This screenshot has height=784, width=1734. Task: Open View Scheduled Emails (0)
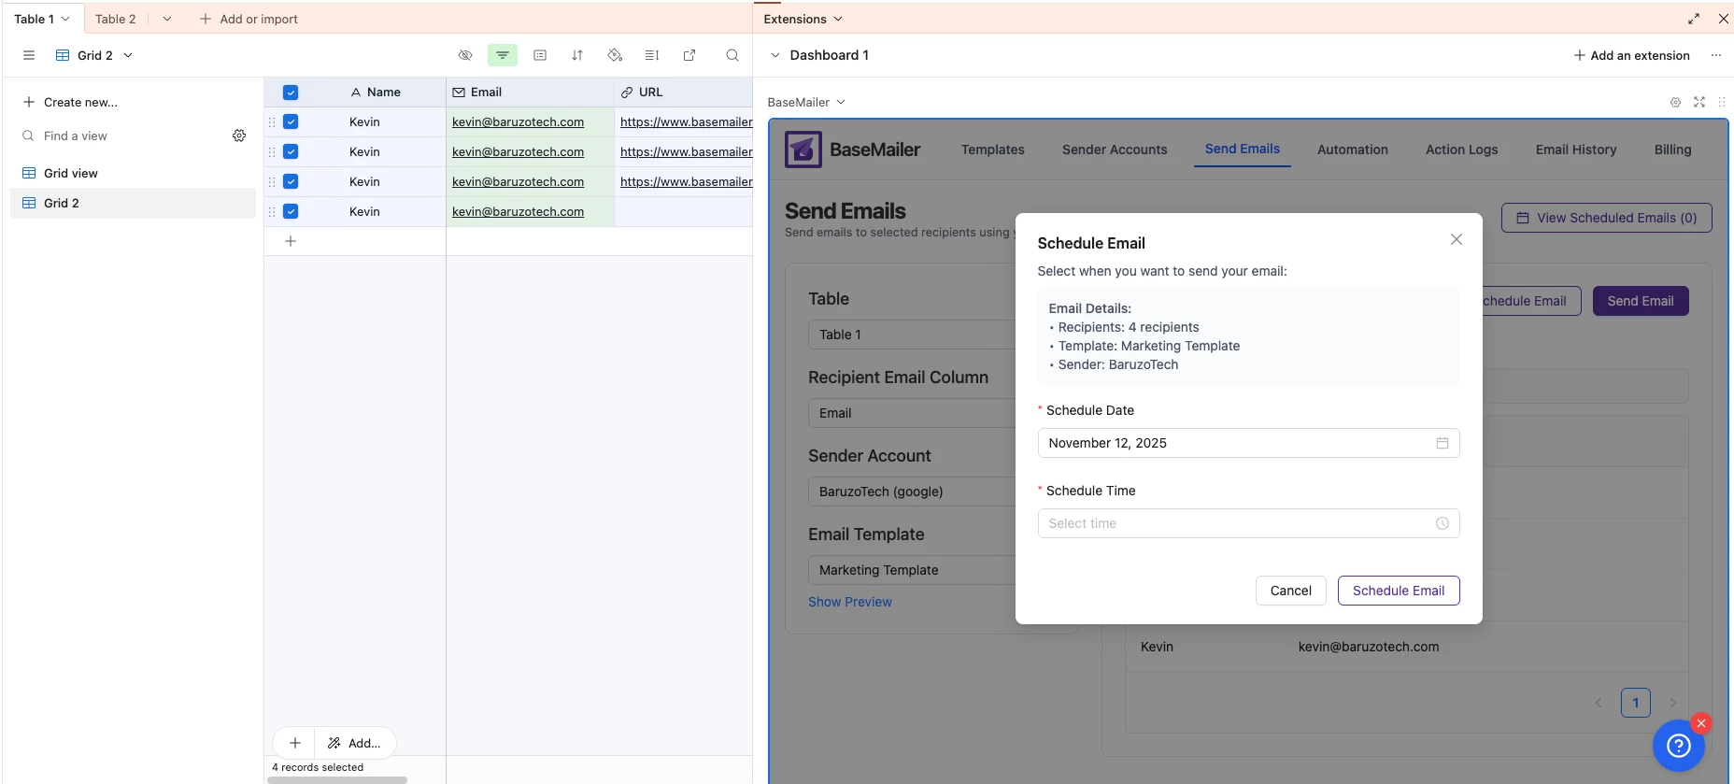pyautogui.click(x=1607, y=218)
